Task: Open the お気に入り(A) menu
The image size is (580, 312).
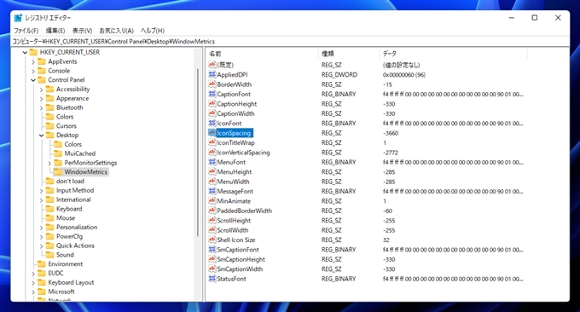Action: coord(116,31)
